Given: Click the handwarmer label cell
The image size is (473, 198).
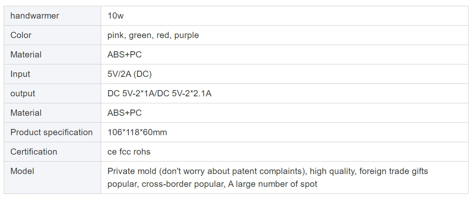Looking at the screenshot, I should coord(35,16).
